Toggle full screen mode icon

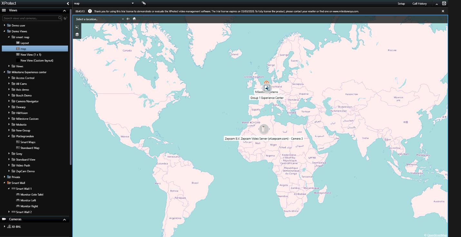444,4
